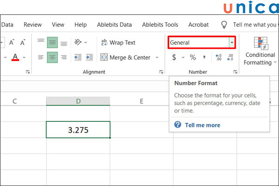279x186 pixels.
Task: Apply the Comma Style format
Action: [x=205, y=58]
